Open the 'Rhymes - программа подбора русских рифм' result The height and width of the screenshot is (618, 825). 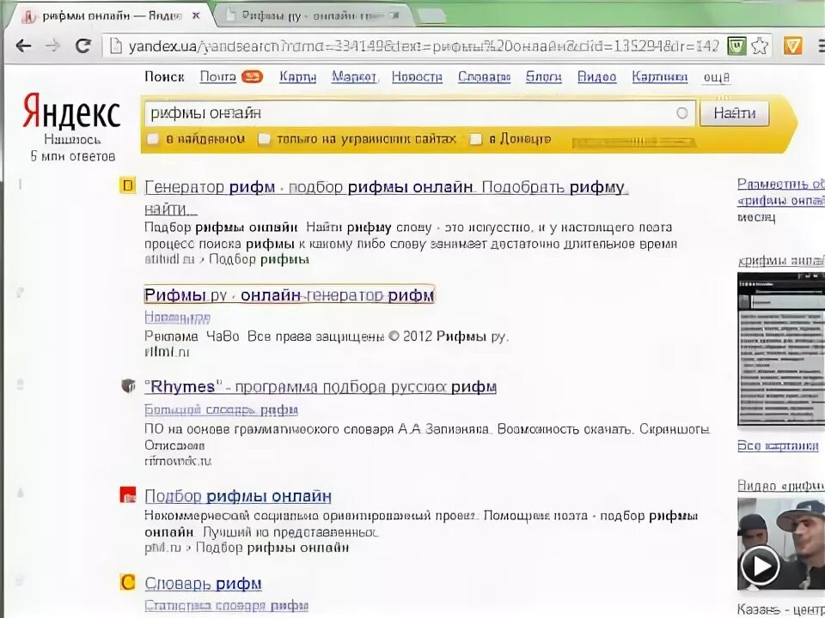(x=321, y=387)
